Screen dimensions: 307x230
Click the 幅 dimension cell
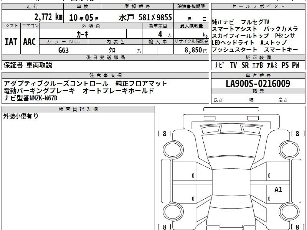261,99
